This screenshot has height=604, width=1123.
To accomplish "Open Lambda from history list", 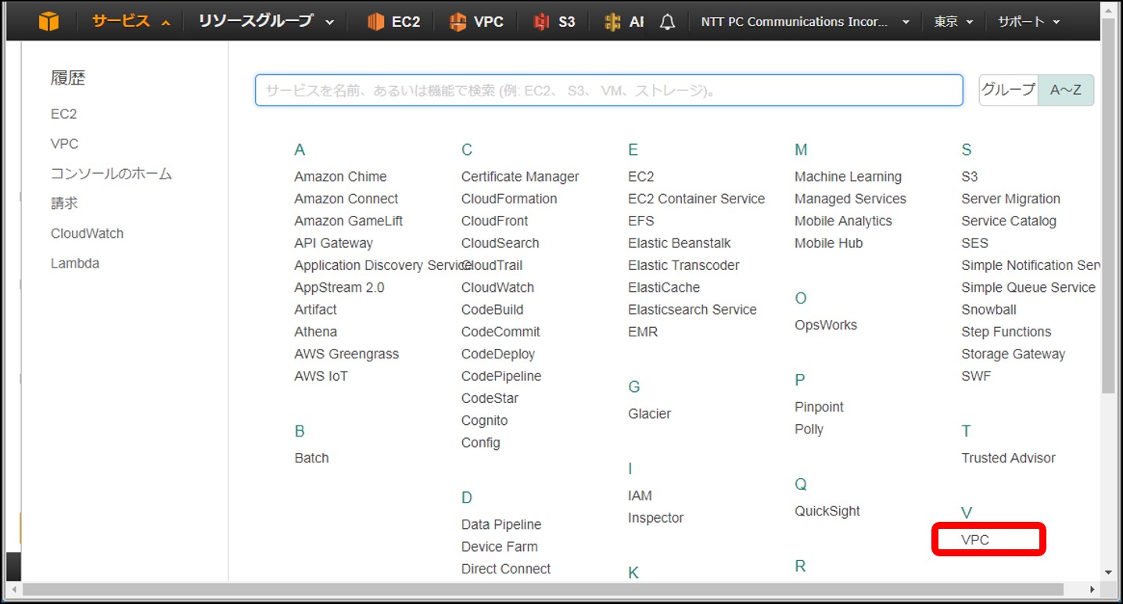I will tap(75, 264).
